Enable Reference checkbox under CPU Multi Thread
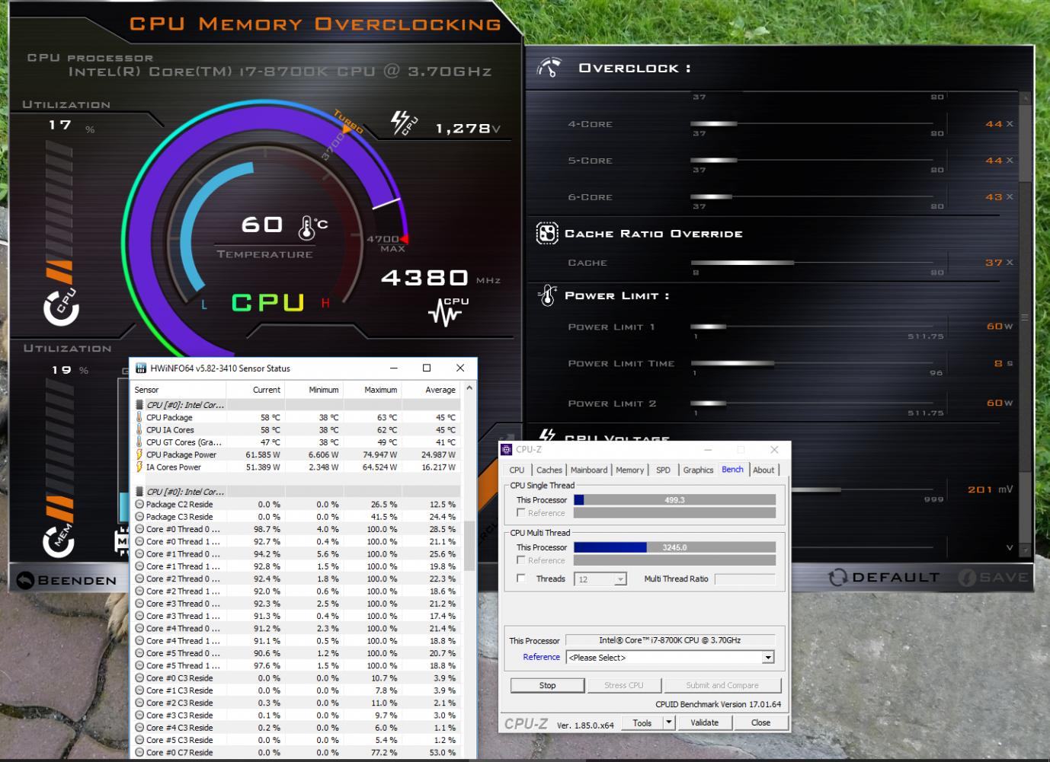The image size is (1050, 762). coord(521,560)
